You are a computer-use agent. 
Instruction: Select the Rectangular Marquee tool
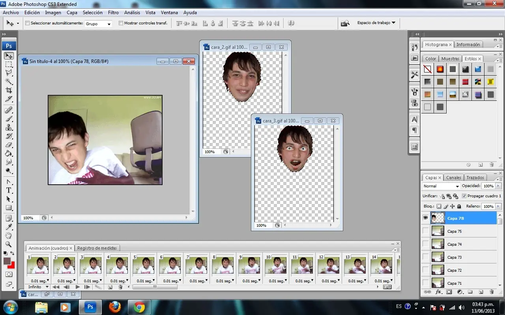coord(9,64)
